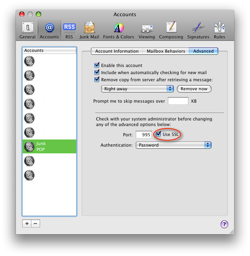
Task: Click the skip messages KB field
Action: click(178, 101)
